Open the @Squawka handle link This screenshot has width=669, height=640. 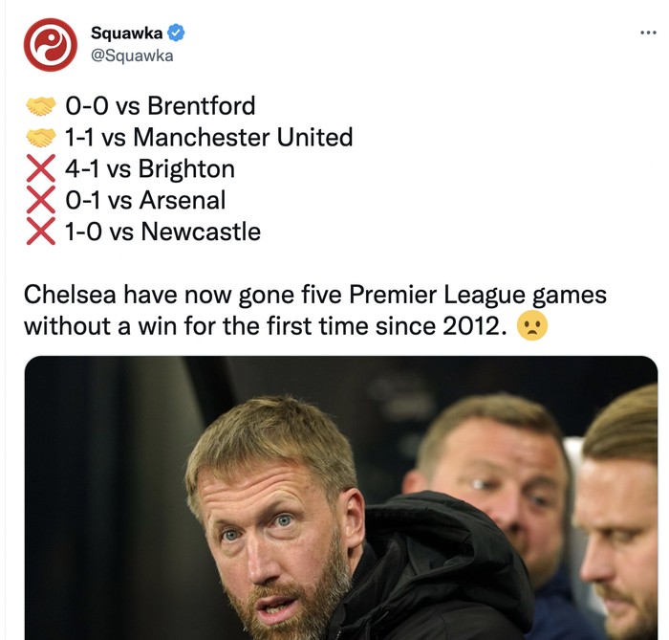132,55
